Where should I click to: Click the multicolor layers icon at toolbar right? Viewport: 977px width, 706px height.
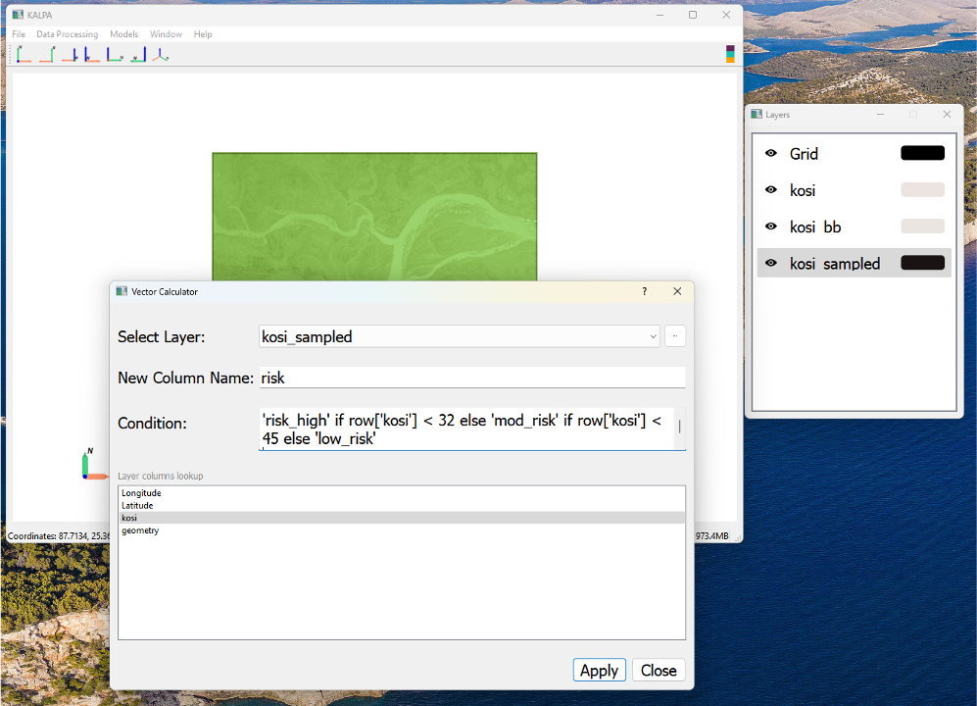730,54
